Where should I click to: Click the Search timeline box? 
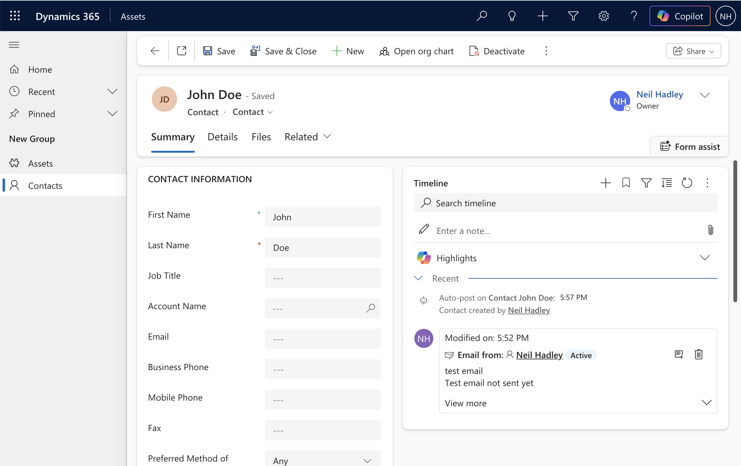565,203
